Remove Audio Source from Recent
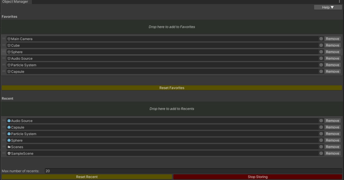Screen dimensions: 344x180 tap(333, 121)
